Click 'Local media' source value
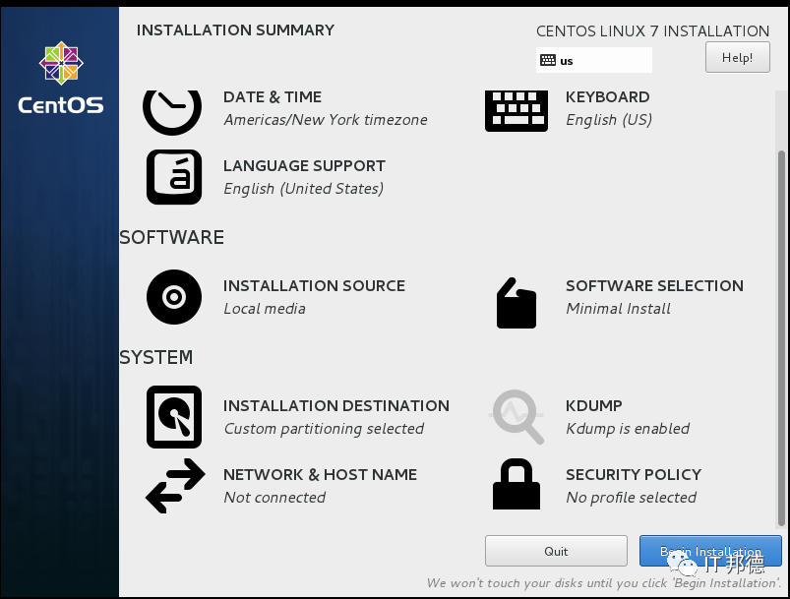 [x=265, y=308]
